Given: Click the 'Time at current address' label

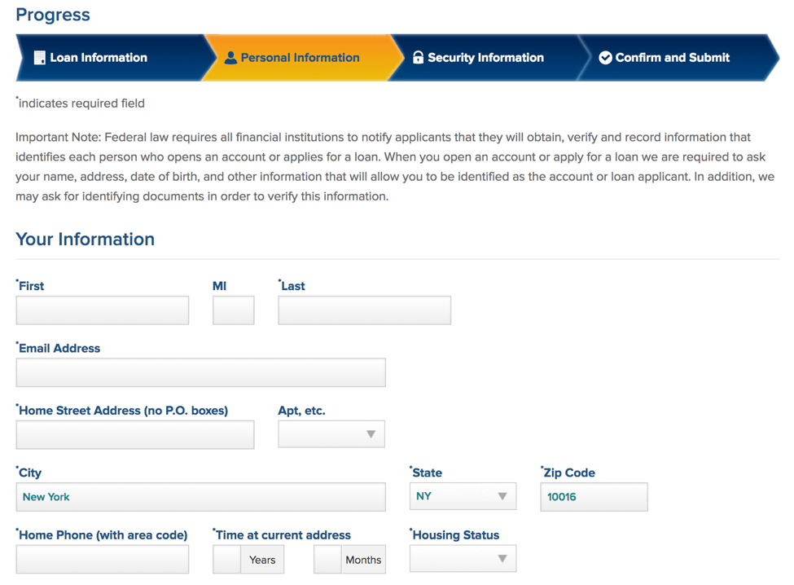Looking at the screenshot, I should click(x=282, y=534).
